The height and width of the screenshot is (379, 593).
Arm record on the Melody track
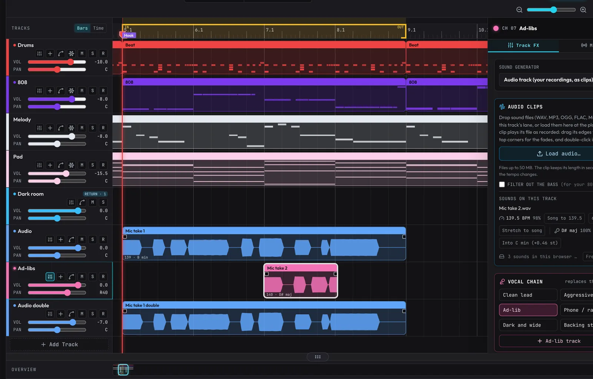(103, 128)
